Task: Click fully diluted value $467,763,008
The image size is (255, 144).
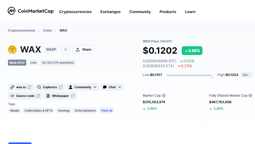Action: coord(220,102)
